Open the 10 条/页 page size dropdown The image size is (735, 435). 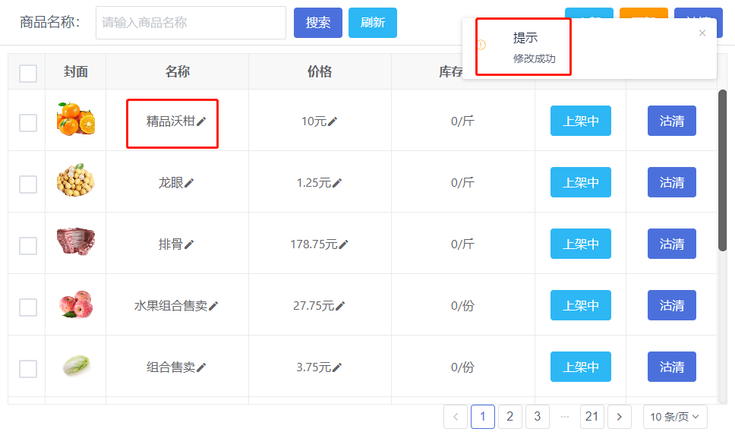[x=675, y=417]
